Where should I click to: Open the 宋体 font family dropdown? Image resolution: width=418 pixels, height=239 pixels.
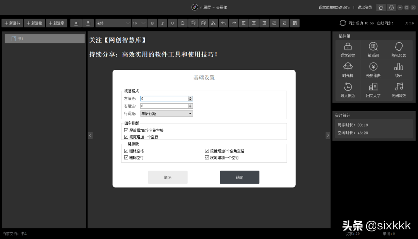point(113,23)
